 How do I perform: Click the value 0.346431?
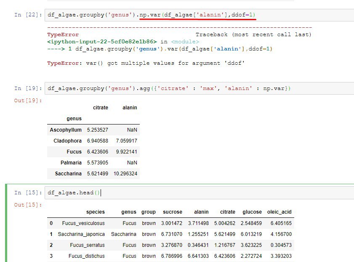[x=198, y=245]
